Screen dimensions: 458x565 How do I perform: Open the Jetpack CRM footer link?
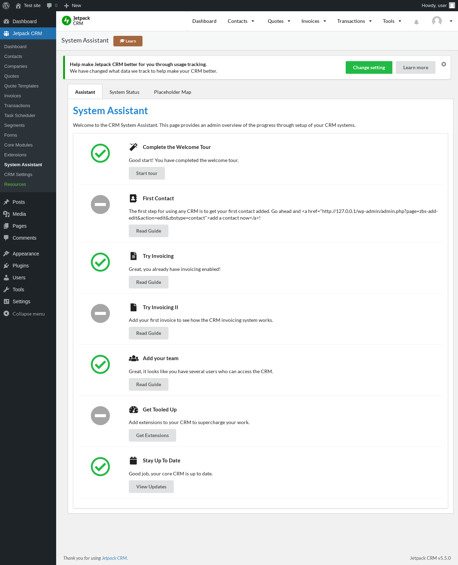point(114,558)
